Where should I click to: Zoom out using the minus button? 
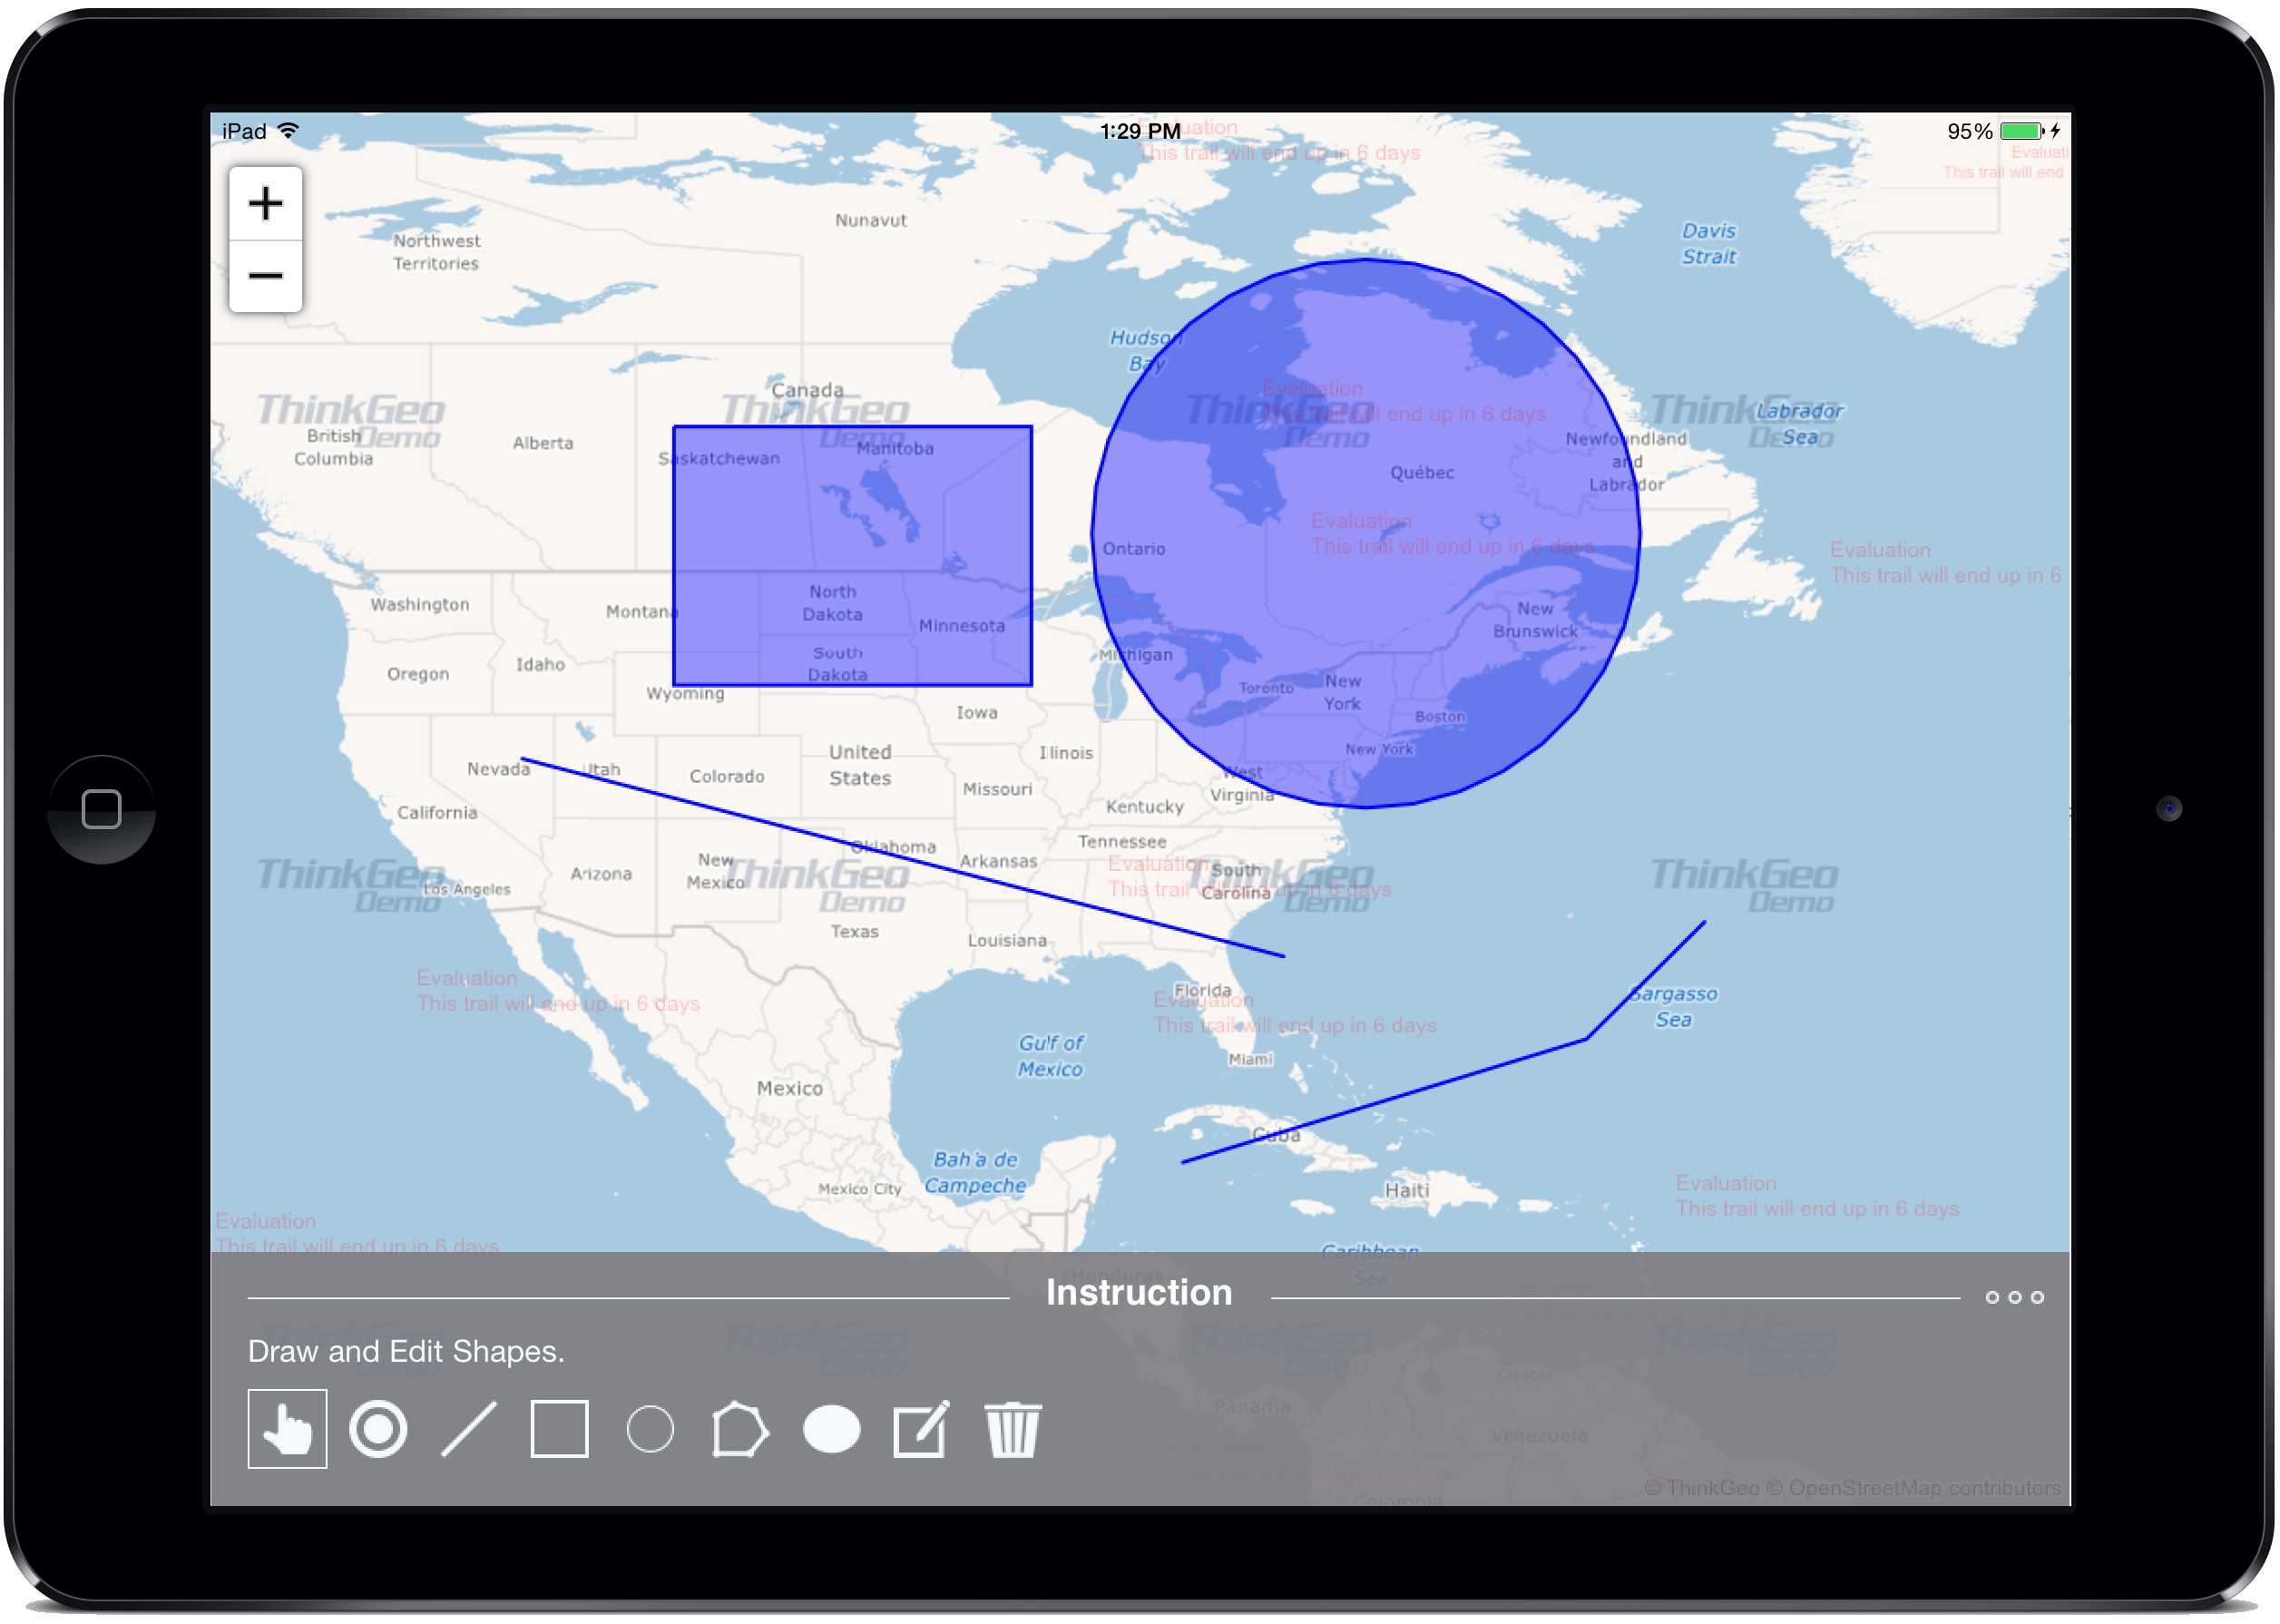(265, 276)
